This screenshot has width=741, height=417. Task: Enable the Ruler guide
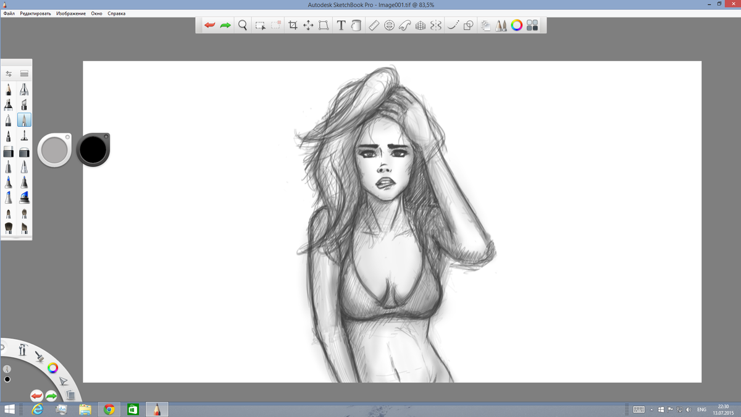pyautogui.click(x=374, y=25)
